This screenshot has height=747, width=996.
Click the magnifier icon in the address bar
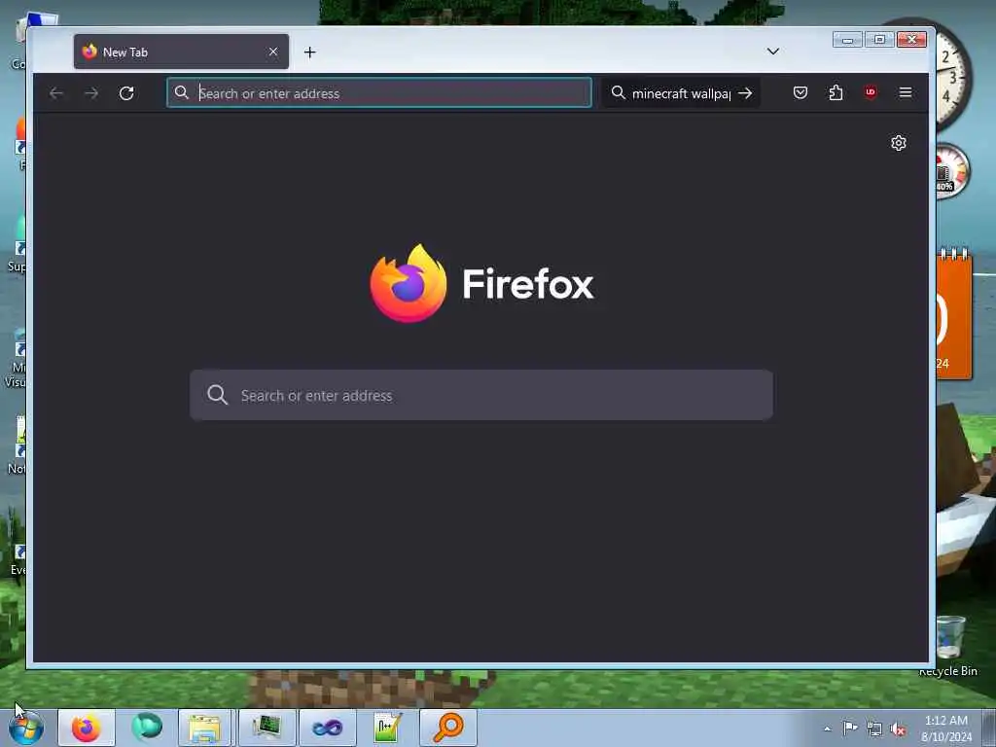pos(182,92)
